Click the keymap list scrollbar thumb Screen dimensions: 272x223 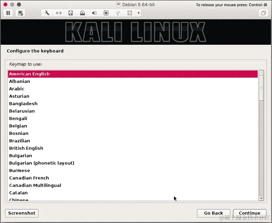pyautogui.click(x=261, y=88)
